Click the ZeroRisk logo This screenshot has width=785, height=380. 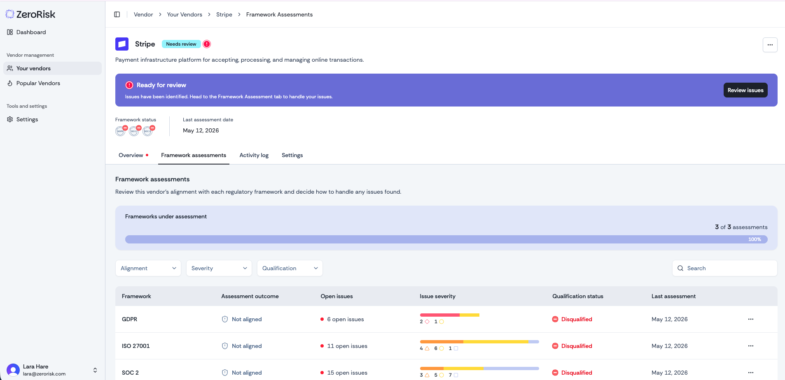point(30,14)
